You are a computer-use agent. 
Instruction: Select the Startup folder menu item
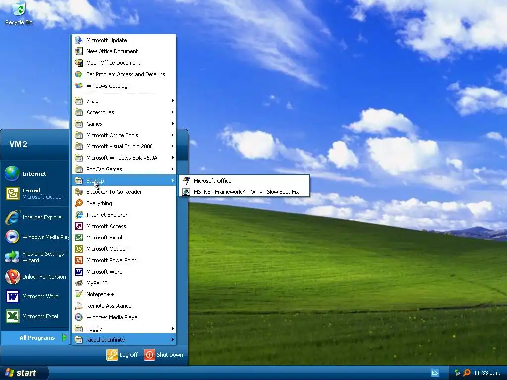124,180
